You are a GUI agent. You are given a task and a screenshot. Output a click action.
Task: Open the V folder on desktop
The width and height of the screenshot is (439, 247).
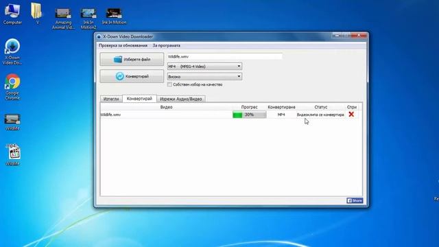pos(37,14)
